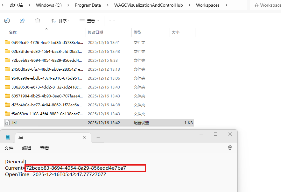
Task: Click the rename icon in Explorer toolbar
Action: 7,21
